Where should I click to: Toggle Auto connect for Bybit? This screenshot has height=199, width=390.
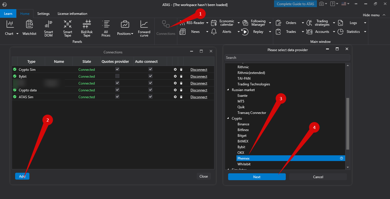pyautogui.click(x=150, y=76)
